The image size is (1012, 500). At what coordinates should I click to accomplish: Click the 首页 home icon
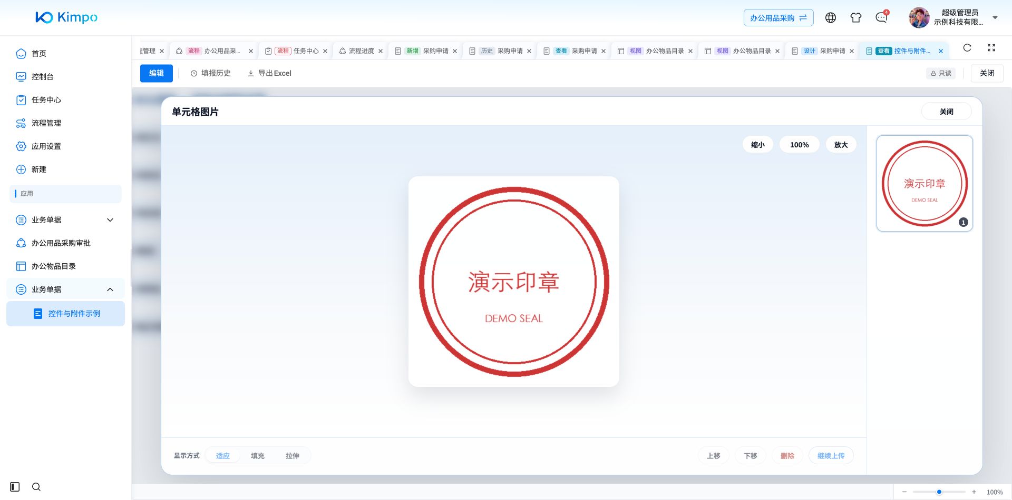[x=21, y=54]
